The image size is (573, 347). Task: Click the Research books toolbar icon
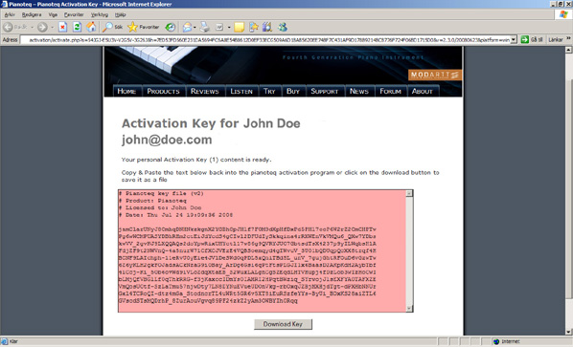coord(267,27)
